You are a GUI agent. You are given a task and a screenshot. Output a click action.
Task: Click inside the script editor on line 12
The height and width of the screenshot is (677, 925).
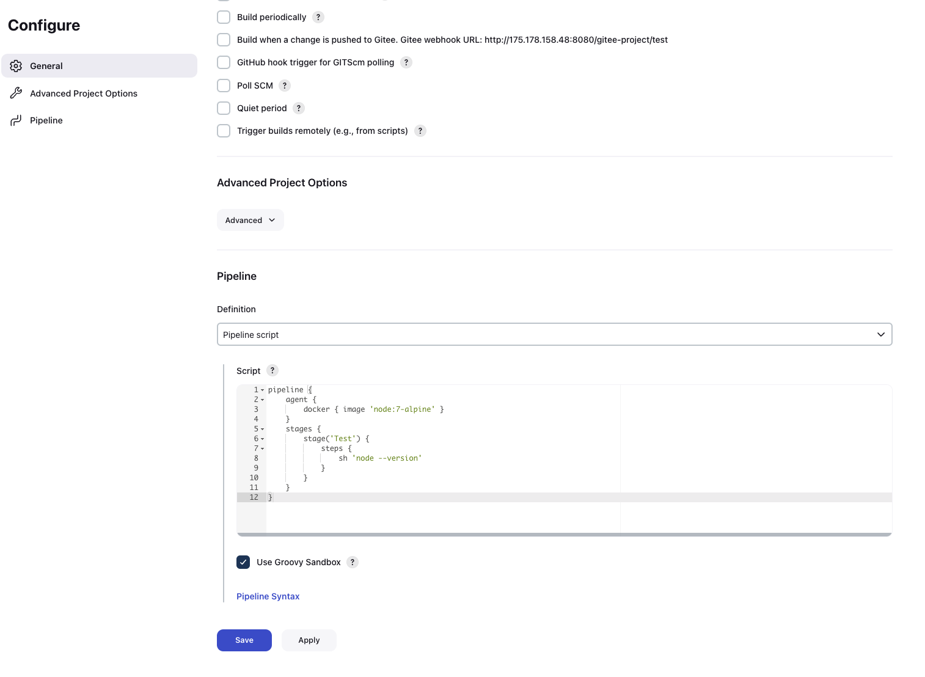pyautogui.click(x=579, y=497)
